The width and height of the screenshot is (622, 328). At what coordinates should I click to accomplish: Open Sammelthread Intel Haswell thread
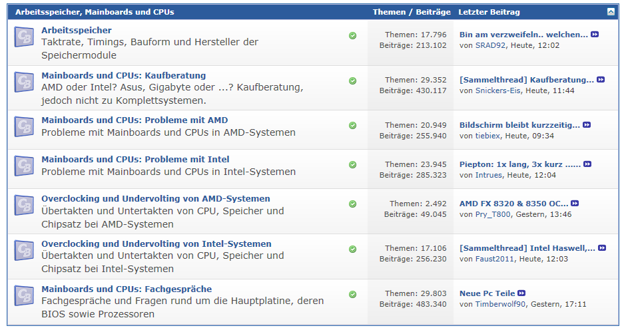[x=527, y=248]
